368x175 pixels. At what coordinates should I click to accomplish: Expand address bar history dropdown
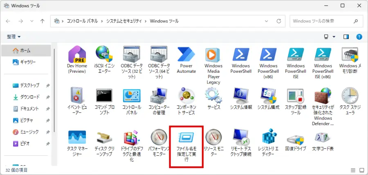[266, 21]
